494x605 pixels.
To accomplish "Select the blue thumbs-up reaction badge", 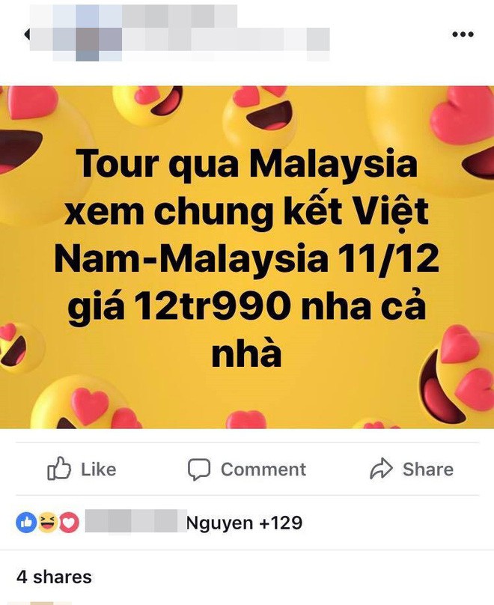I will (x=26, y=523).
